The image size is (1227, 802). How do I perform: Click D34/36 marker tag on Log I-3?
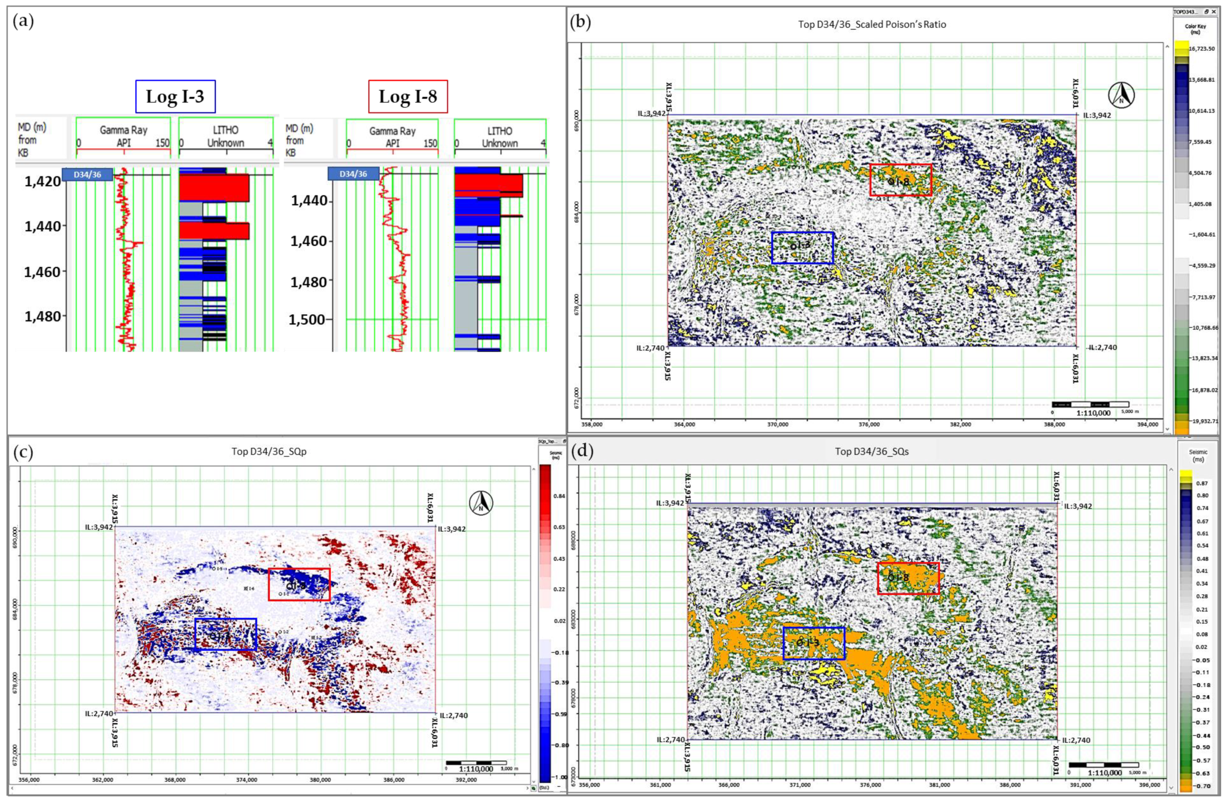pyautogui.click(x=87, y=174)
